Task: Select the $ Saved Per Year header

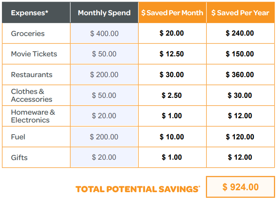Action: (240, 13)
